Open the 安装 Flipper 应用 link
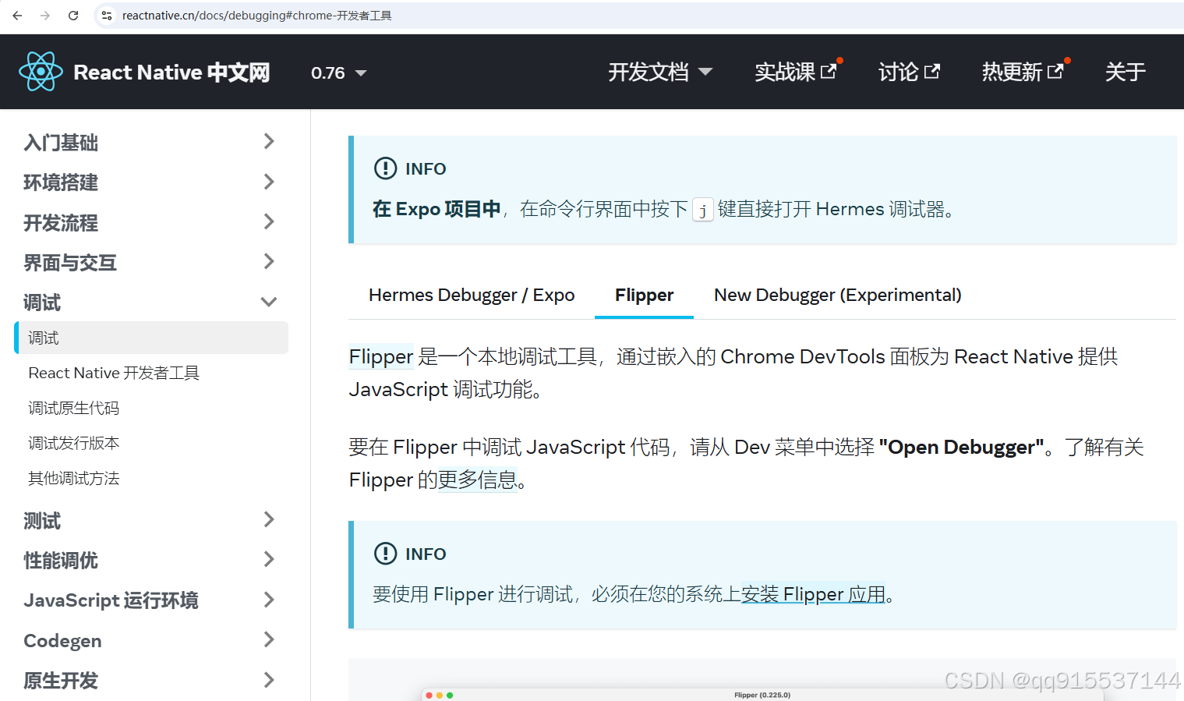Screen dimensions: 1184x701 click(x=815, y=594)
